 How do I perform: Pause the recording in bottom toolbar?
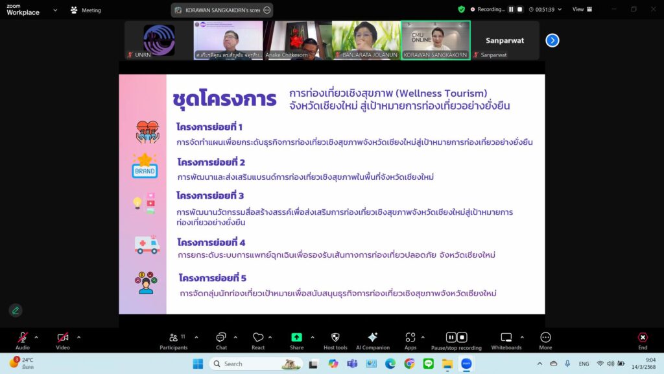451,338
